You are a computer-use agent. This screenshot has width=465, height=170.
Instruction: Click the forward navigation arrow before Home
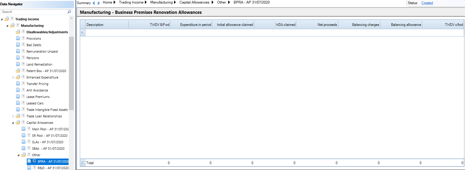[x=99, y=3]
